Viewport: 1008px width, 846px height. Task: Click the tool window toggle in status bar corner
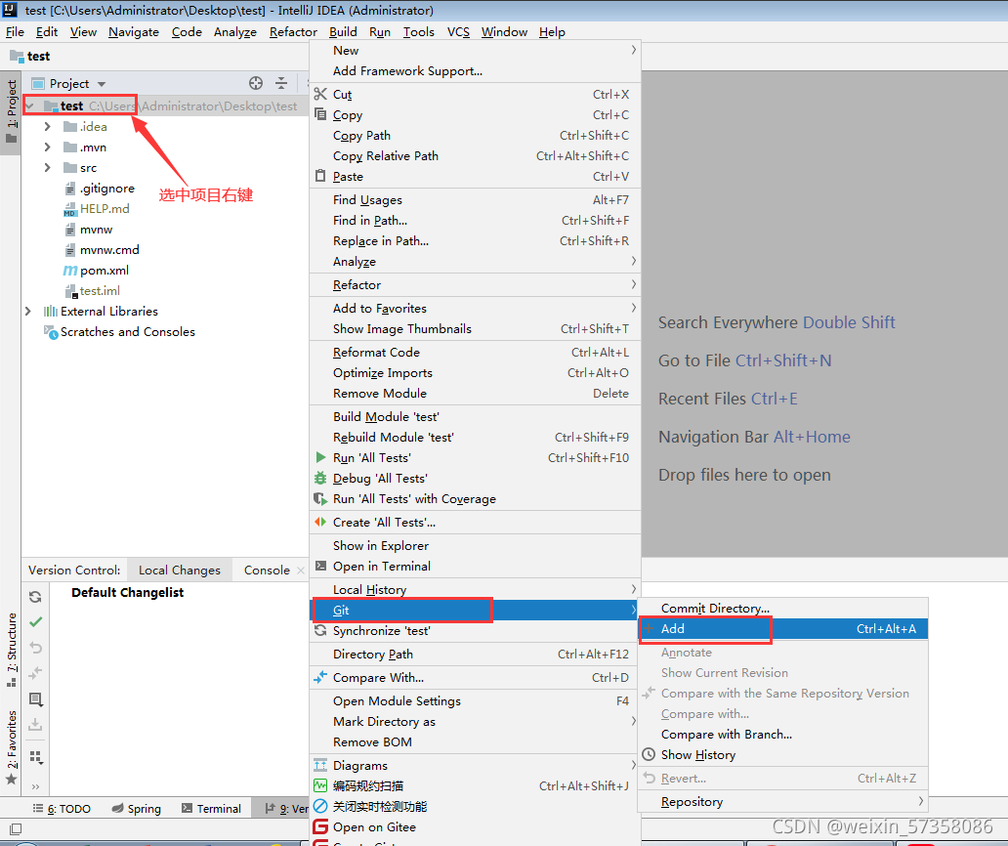pyautogui.click(x=16, y=828)
